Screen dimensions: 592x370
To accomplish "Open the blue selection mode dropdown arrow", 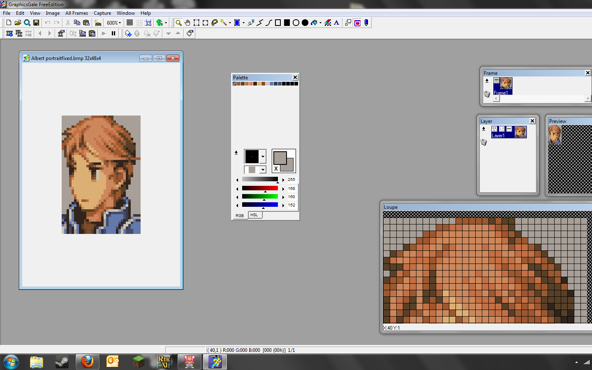I will (243, 23).
